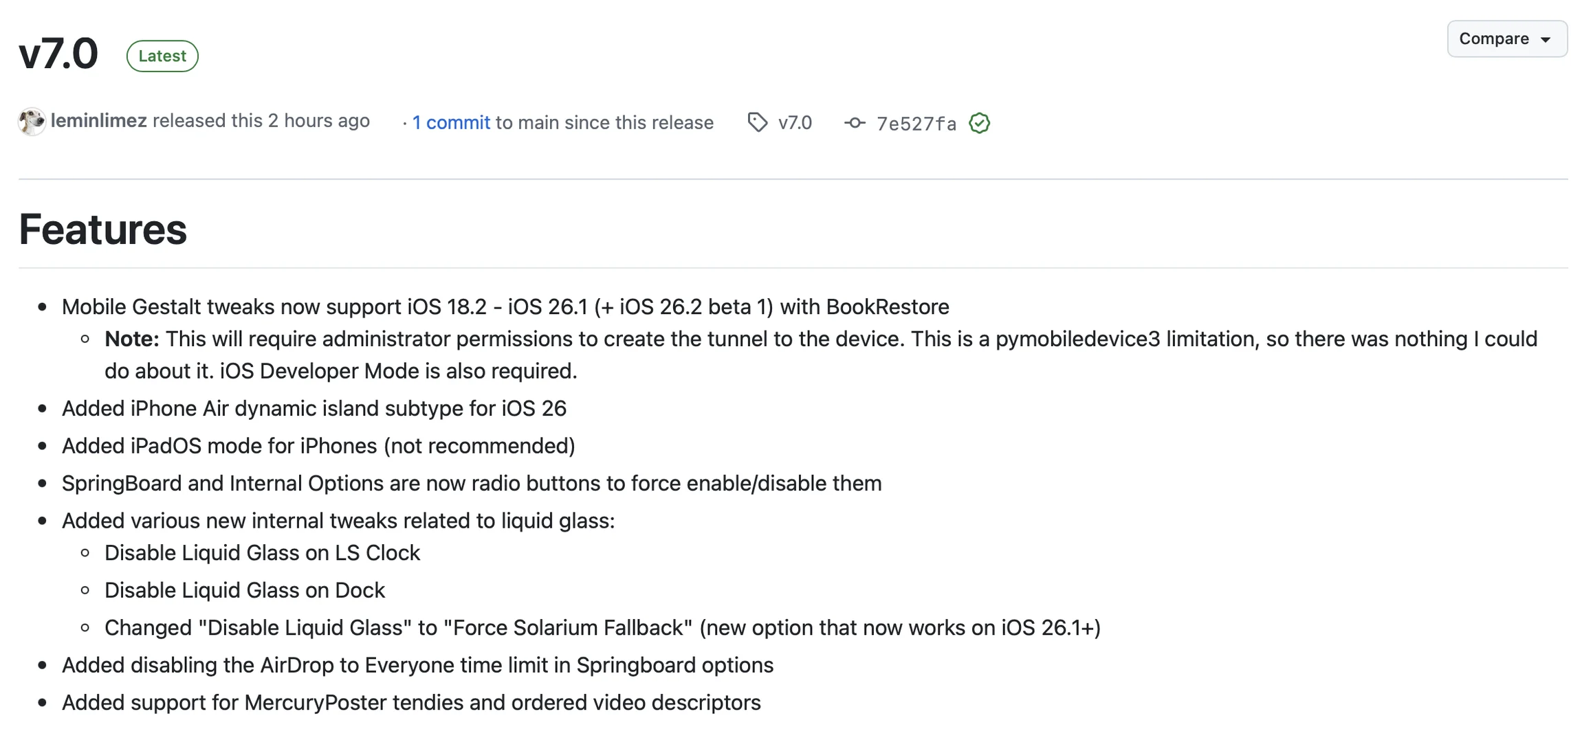Open the leminlimez username link

(99, 121)
